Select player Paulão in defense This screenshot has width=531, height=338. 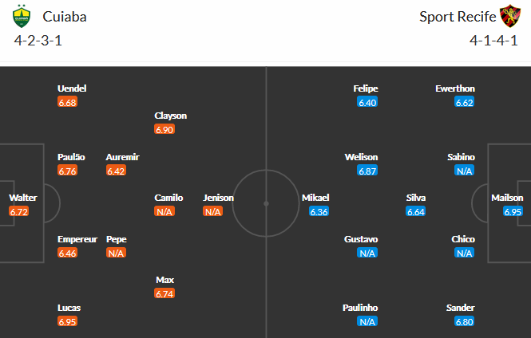pos(71,157)
